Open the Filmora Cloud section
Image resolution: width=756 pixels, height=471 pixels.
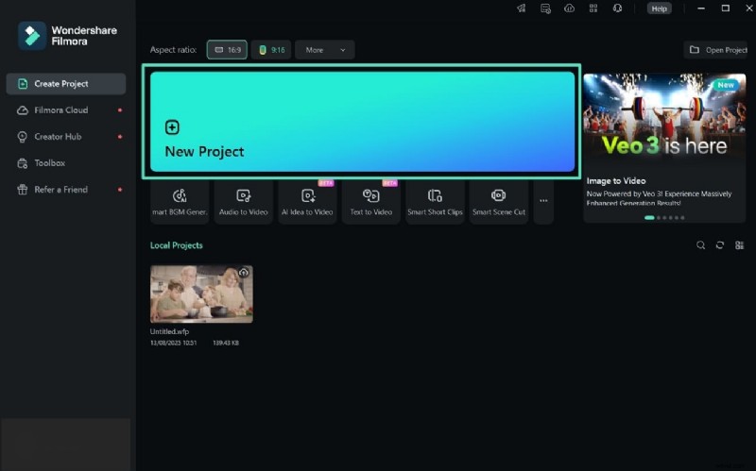(60, 110)
